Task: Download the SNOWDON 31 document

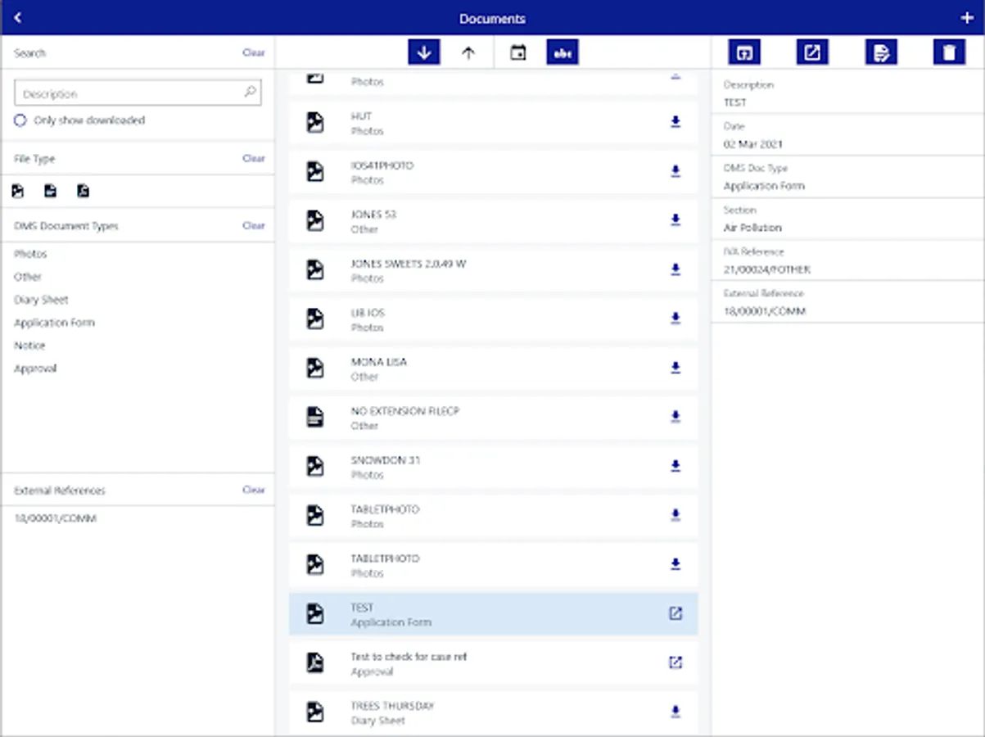Action: tap(675, 466)
